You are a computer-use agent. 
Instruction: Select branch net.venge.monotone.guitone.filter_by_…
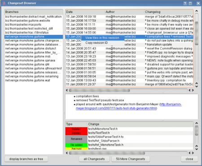pyautogui.click(x=34, y=52)
